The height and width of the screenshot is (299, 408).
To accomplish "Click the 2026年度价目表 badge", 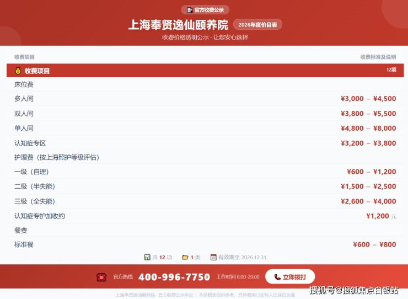I will tap(257, 24).
